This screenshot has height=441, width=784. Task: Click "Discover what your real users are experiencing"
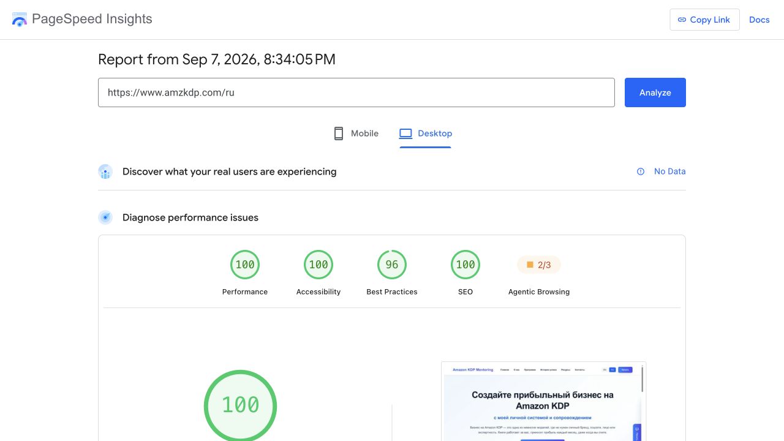click(230, 171)
